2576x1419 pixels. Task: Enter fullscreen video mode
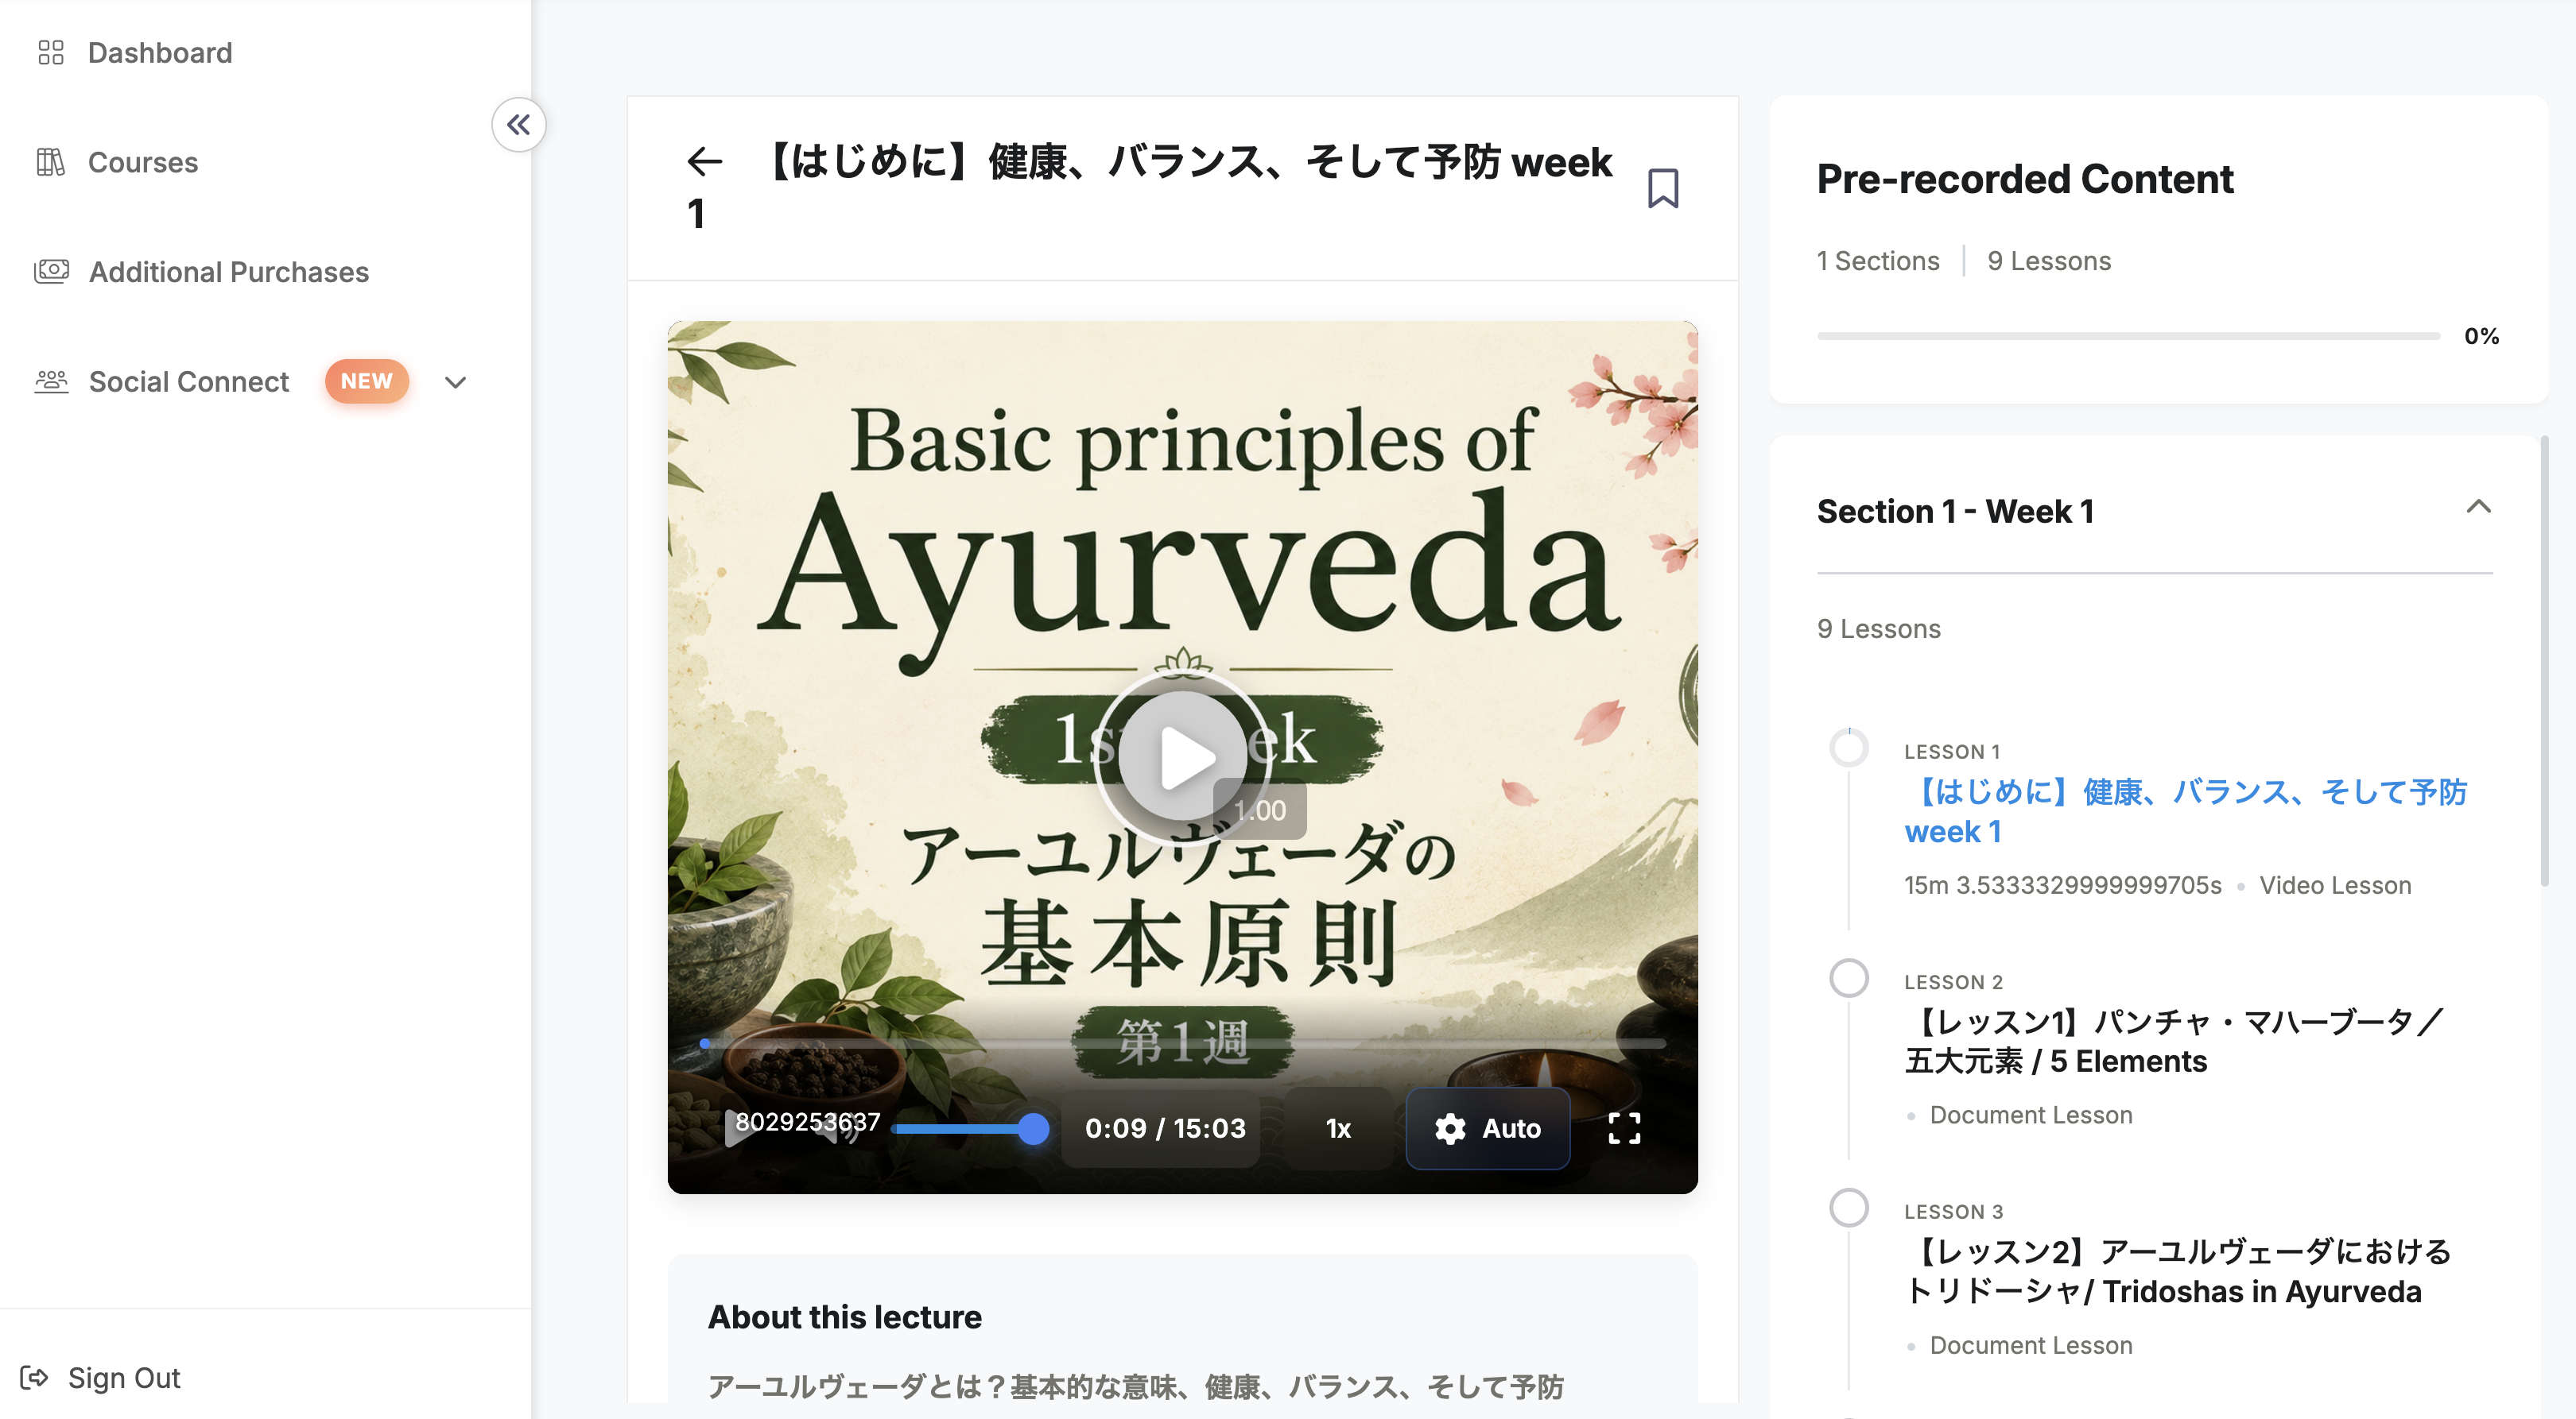1624,1129
